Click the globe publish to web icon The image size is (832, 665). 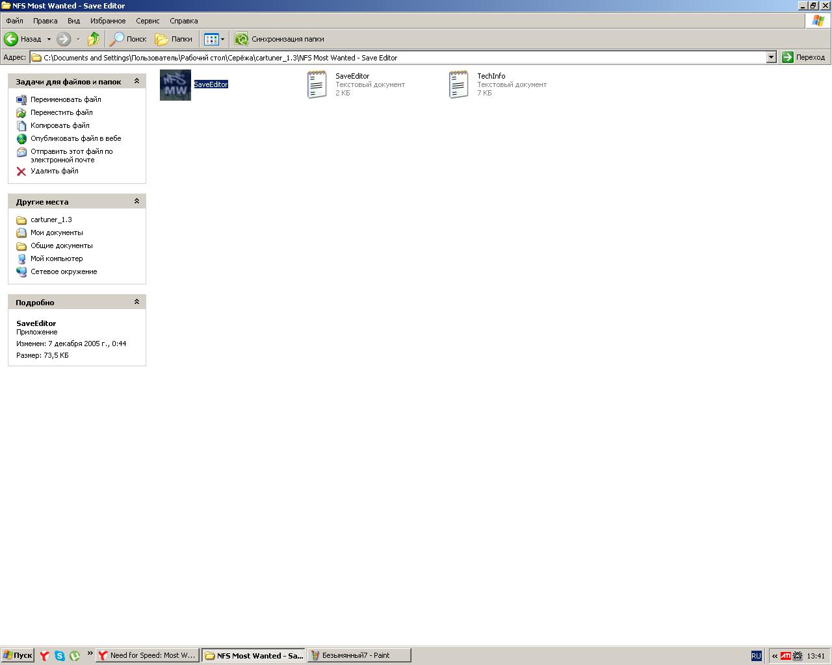pyautogui.click(x=21, y=139)
